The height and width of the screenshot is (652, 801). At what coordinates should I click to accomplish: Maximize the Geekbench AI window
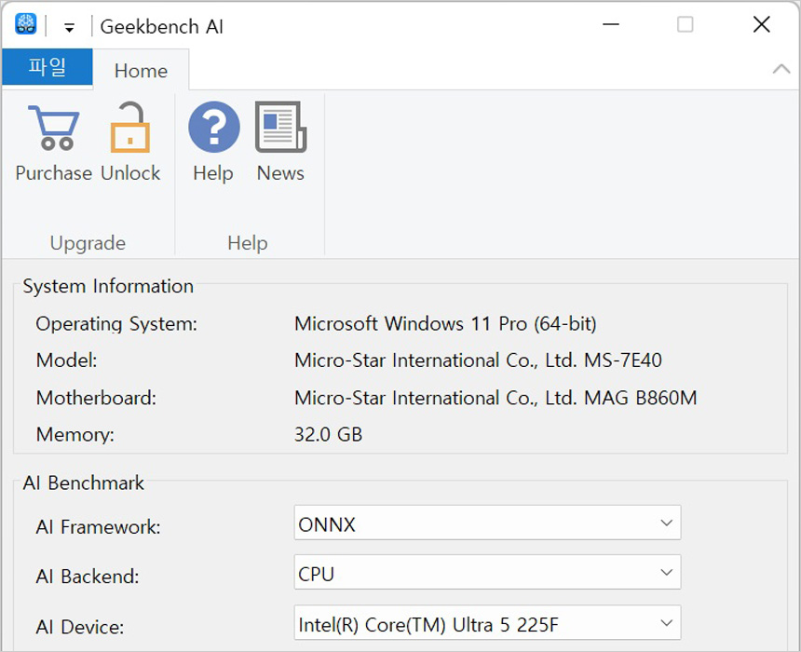coord(686,25)
